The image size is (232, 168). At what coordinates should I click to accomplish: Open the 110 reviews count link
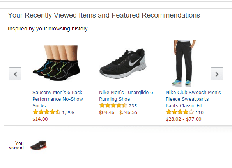pos(200,113)
